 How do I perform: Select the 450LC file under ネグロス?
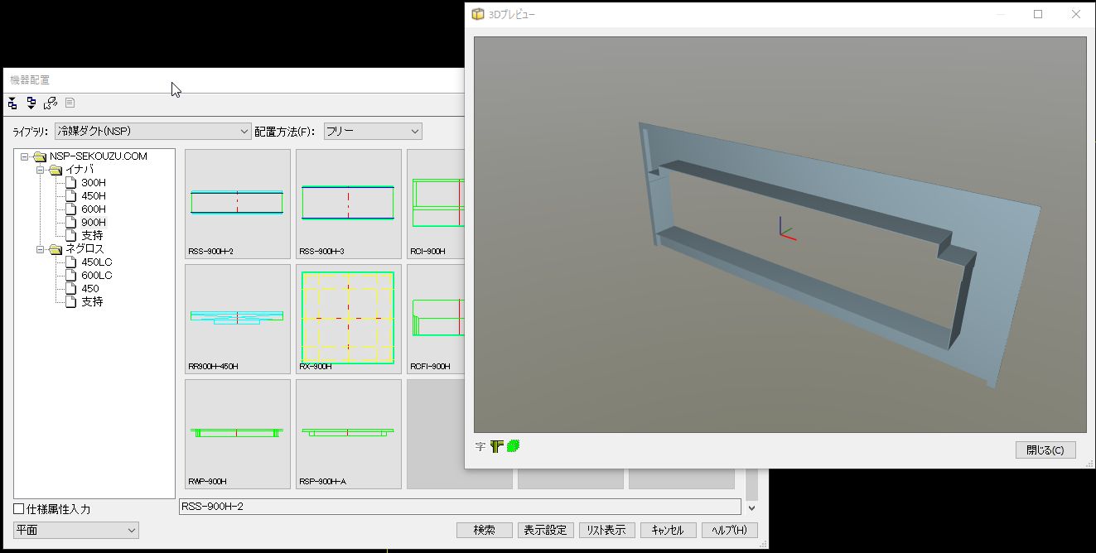pyautogui.click(x=96, y=262)
